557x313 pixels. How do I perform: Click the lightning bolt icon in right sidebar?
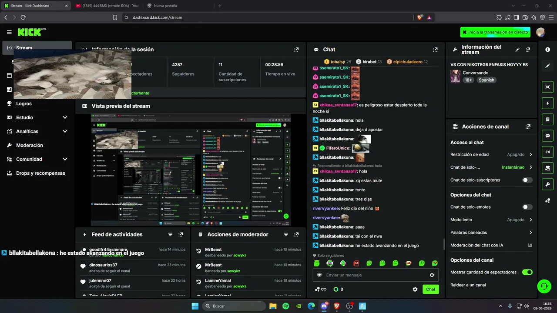pyautogui.click(x=547, y=103)
